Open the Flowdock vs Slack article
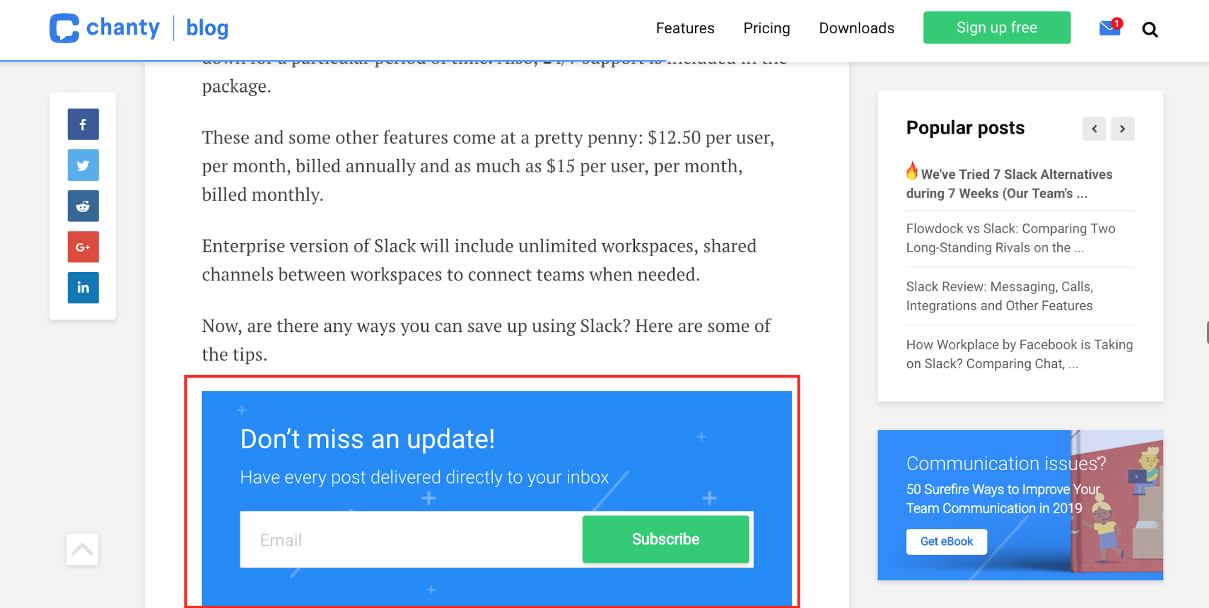This screenshot has width=1209, height=608. 1010,238
